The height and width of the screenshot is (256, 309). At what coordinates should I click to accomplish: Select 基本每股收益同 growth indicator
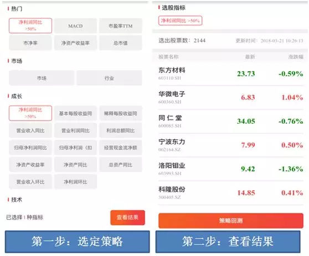[75, 113]
